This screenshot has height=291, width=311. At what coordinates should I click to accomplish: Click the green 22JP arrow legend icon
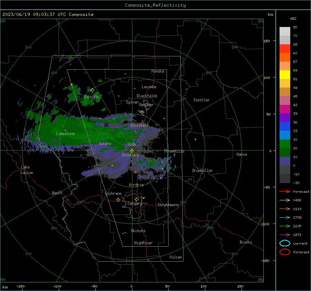285,226
